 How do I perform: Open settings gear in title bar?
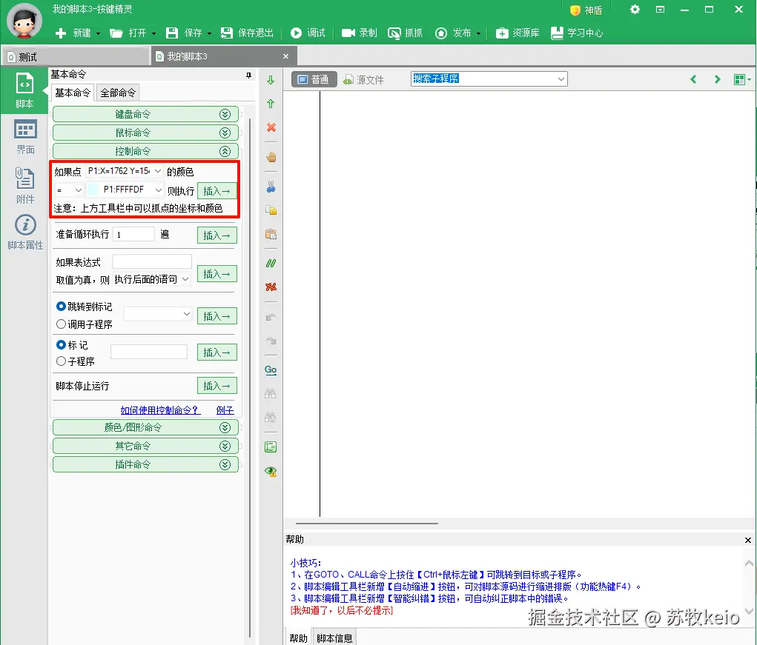635,9
